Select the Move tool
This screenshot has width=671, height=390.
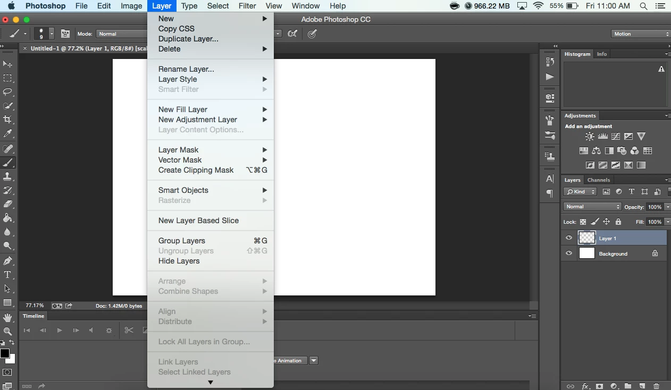point(7,64)
